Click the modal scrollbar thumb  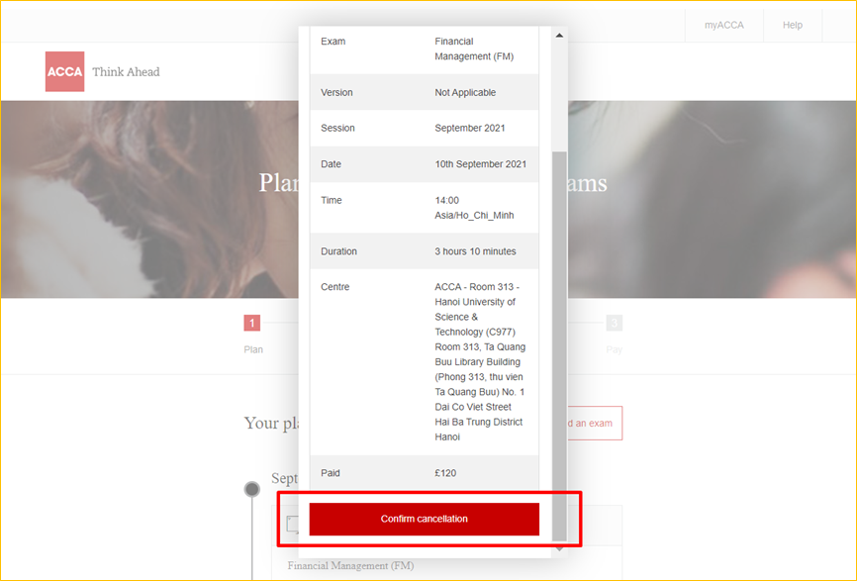pos(559,345)
